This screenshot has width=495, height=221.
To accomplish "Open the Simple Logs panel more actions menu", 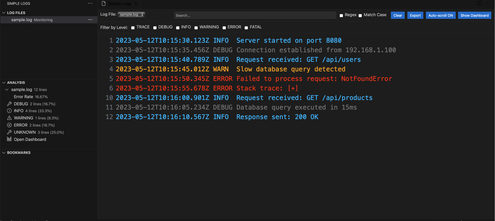I will click(90, 3).
